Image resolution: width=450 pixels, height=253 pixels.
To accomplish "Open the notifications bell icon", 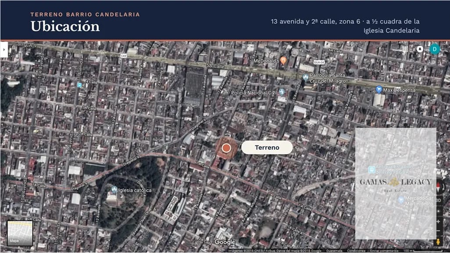I will pyautogui.click(x=420, y=49).
